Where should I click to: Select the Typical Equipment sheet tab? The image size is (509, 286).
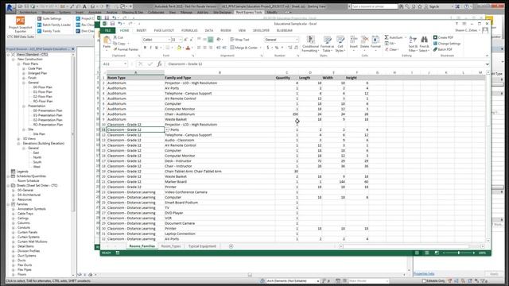point(202,246)
